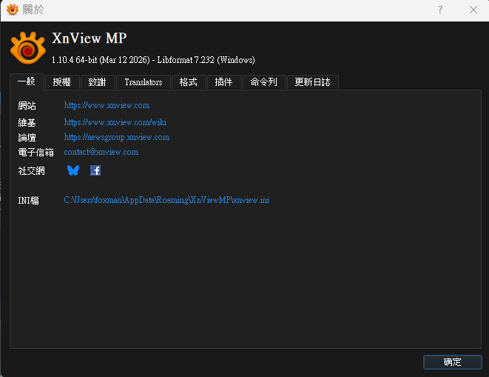Click the version text 1.10.4 64-bit
Screen dimensions: 489x377
(74, 60)
